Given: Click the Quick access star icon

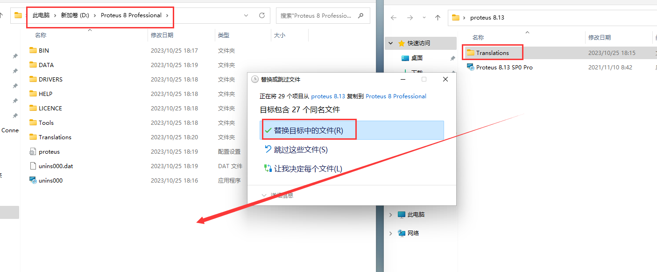Looking at the screenshot, I should click(401, 43).
